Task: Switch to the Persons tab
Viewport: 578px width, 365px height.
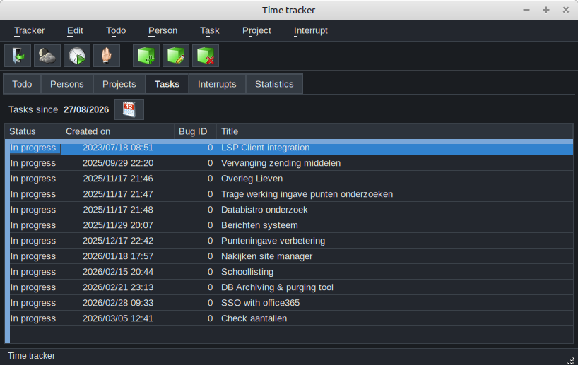Action: pos(67,84)
